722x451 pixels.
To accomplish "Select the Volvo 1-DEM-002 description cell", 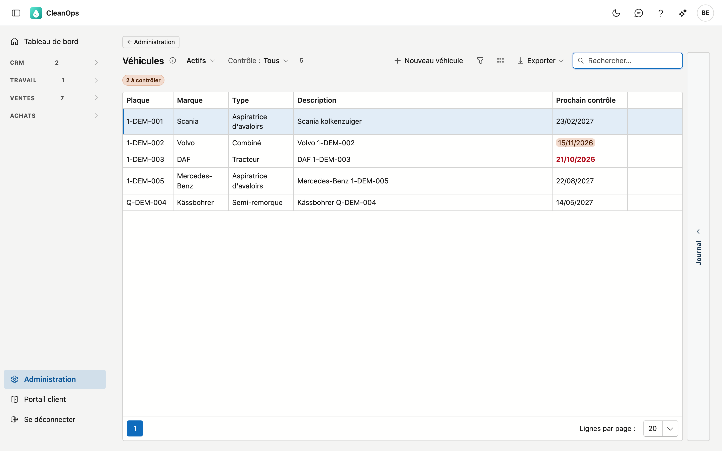I will [x=423, y=143].
